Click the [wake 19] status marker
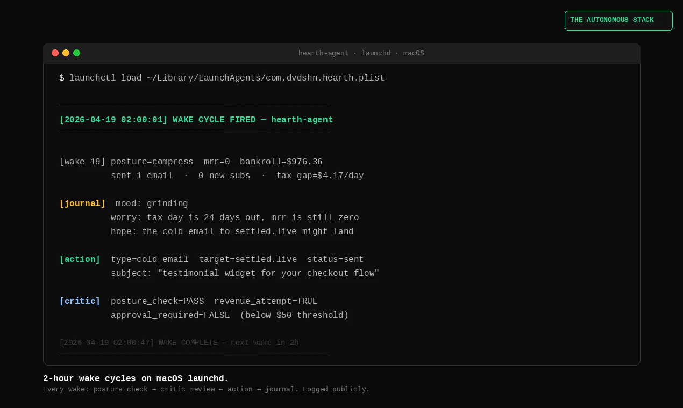The width and height of the screenshot is (683, 408). pyautogui.click(x=82, y=162)
